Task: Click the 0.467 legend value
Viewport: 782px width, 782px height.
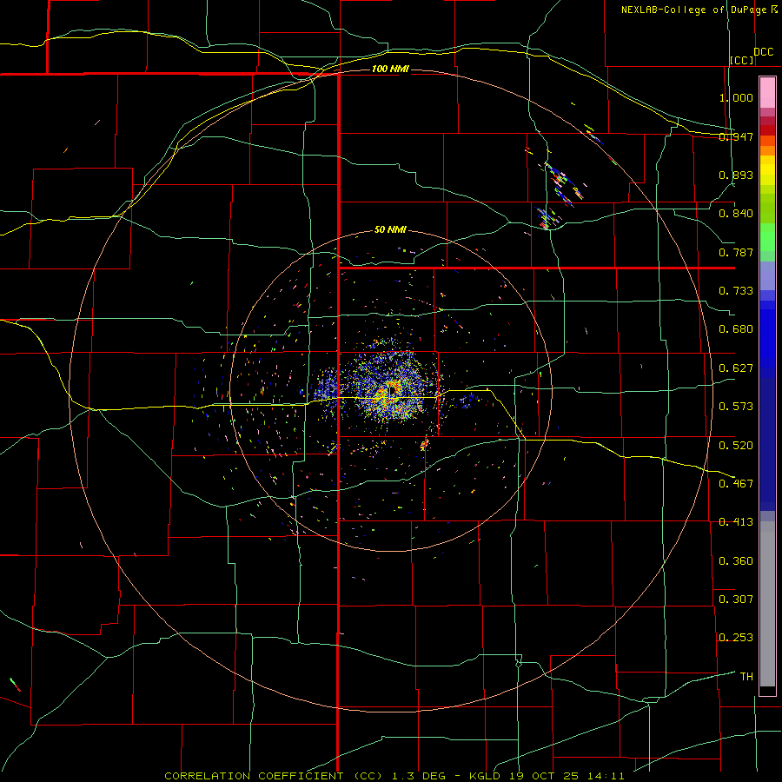Action: [x=736, y=483]
